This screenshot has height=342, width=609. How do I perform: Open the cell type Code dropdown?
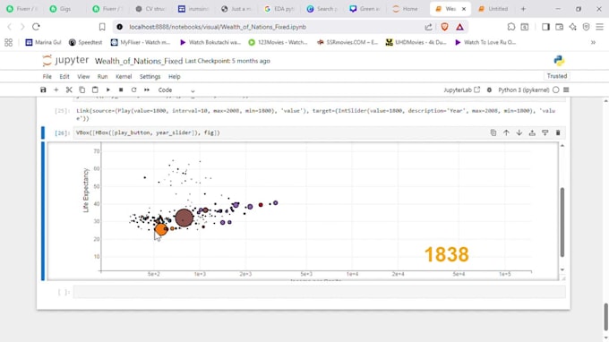pyautogui.click(x=176, y=90)
